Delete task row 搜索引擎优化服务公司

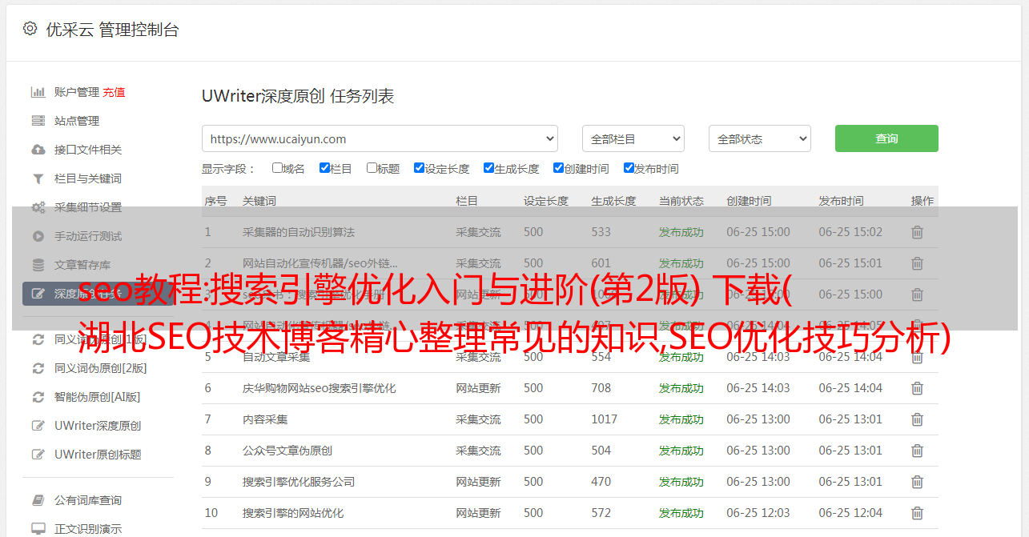pos(917,482)
